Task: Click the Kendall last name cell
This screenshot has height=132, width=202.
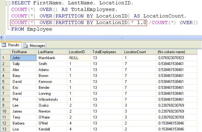Action: click(x=52, y=129)
